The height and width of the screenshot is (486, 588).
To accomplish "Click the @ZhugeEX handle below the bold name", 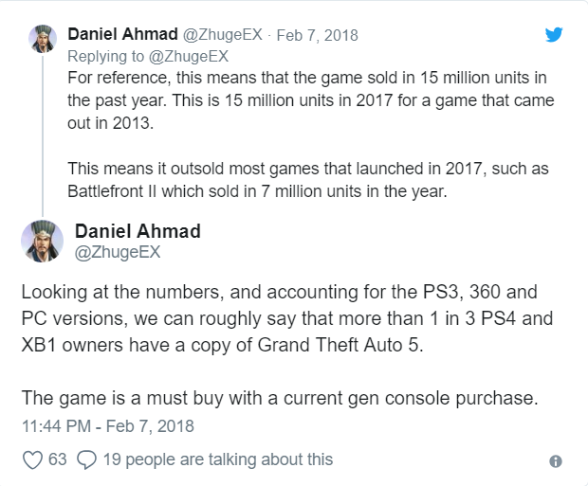I will [114, 254].
